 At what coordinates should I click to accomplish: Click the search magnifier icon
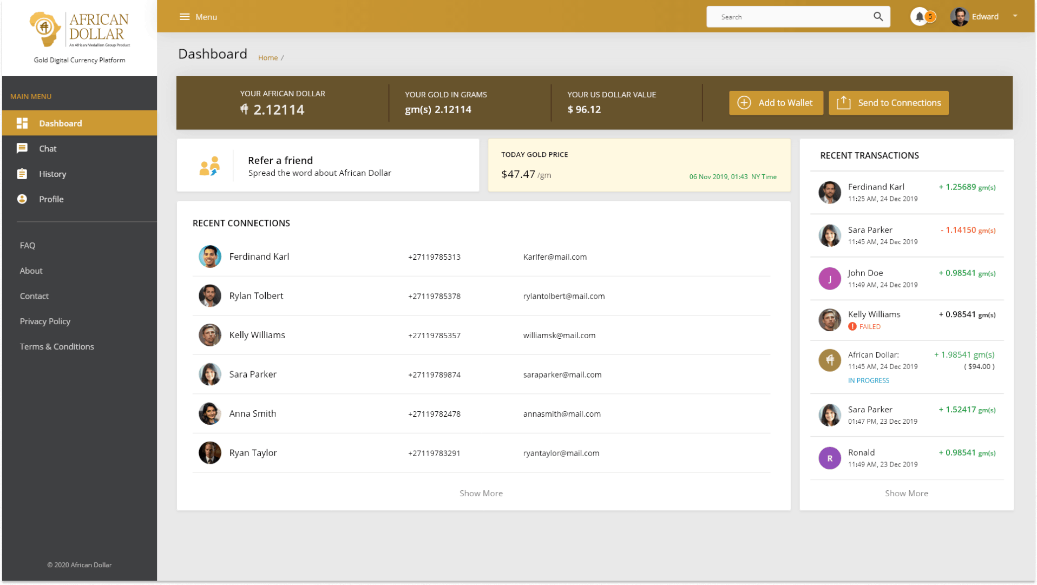[x=878, y=16]
